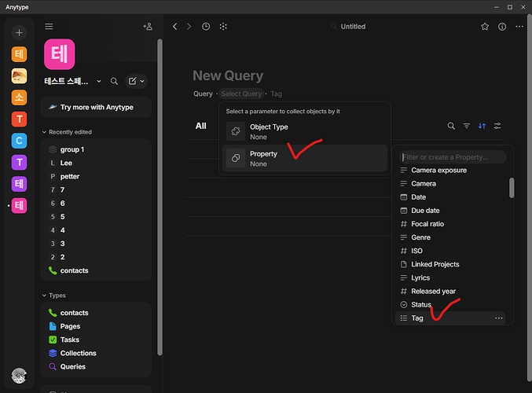Choose Property parameter
The width and height of the screenshot is (532, 393).
[x=305, y=158]
